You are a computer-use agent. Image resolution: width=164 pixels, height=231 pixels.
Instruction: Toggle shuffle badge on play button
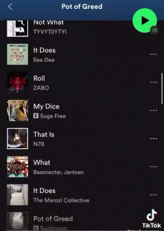tap(154, 30)
